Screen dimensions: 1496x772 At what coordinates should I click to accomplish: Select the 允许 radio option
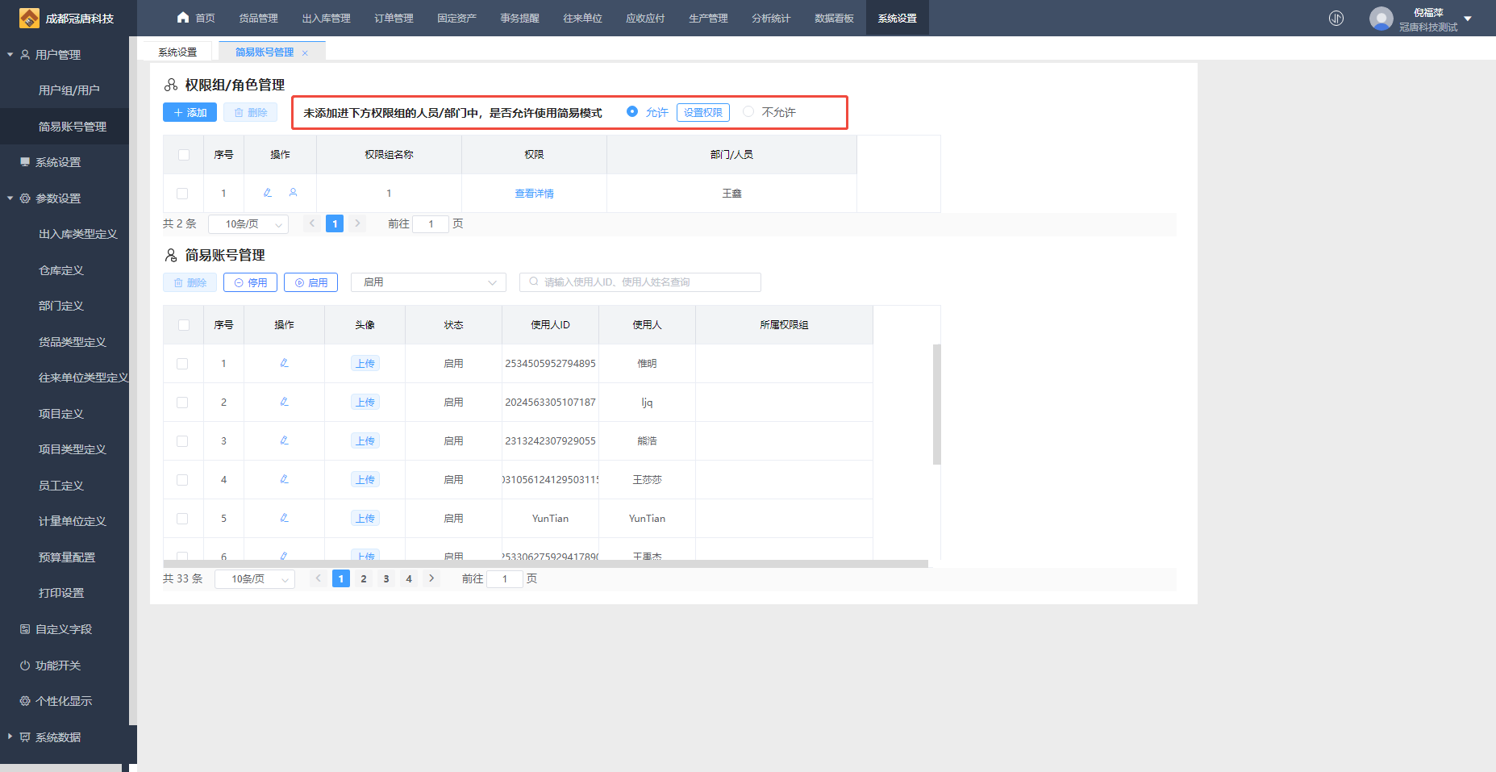coord(632,112)
